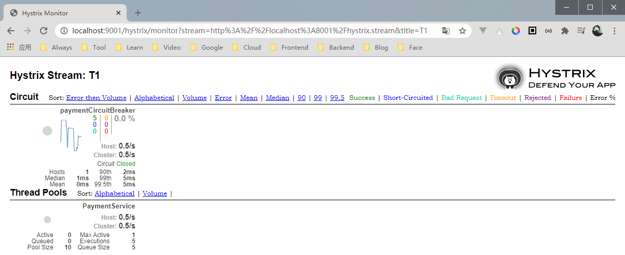
Task: Open a new browser tab
Action: (137, 13)
